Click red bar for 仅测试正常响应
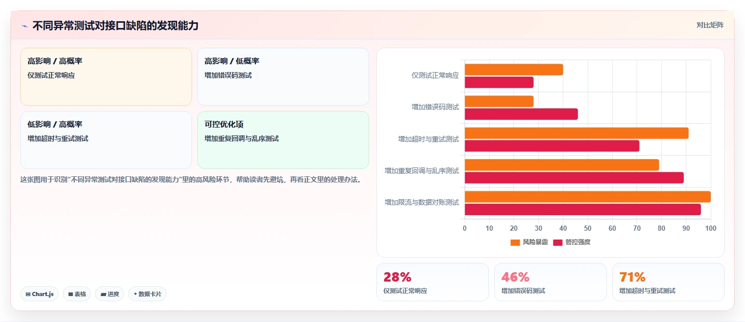The image size is (745, 322). (x=499, y=82)
